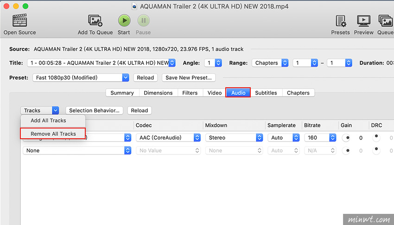This screenshot has height=225, width=394.
Task: Switch to the Filters tab
Action: (x=190, y=93)
